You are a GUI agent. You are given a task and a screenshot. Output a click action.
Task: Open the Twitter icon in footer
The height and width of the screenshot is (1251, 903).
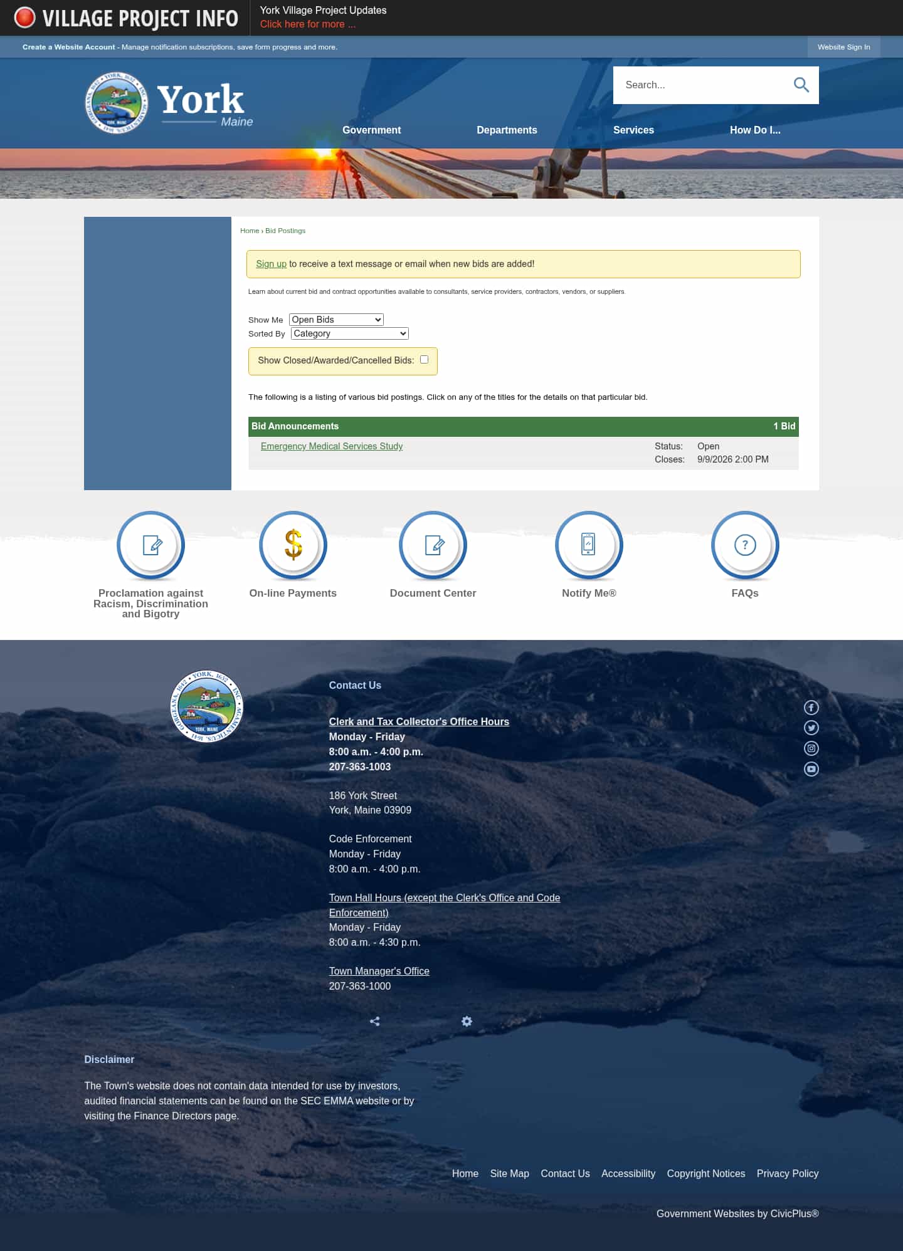point(811,728)
